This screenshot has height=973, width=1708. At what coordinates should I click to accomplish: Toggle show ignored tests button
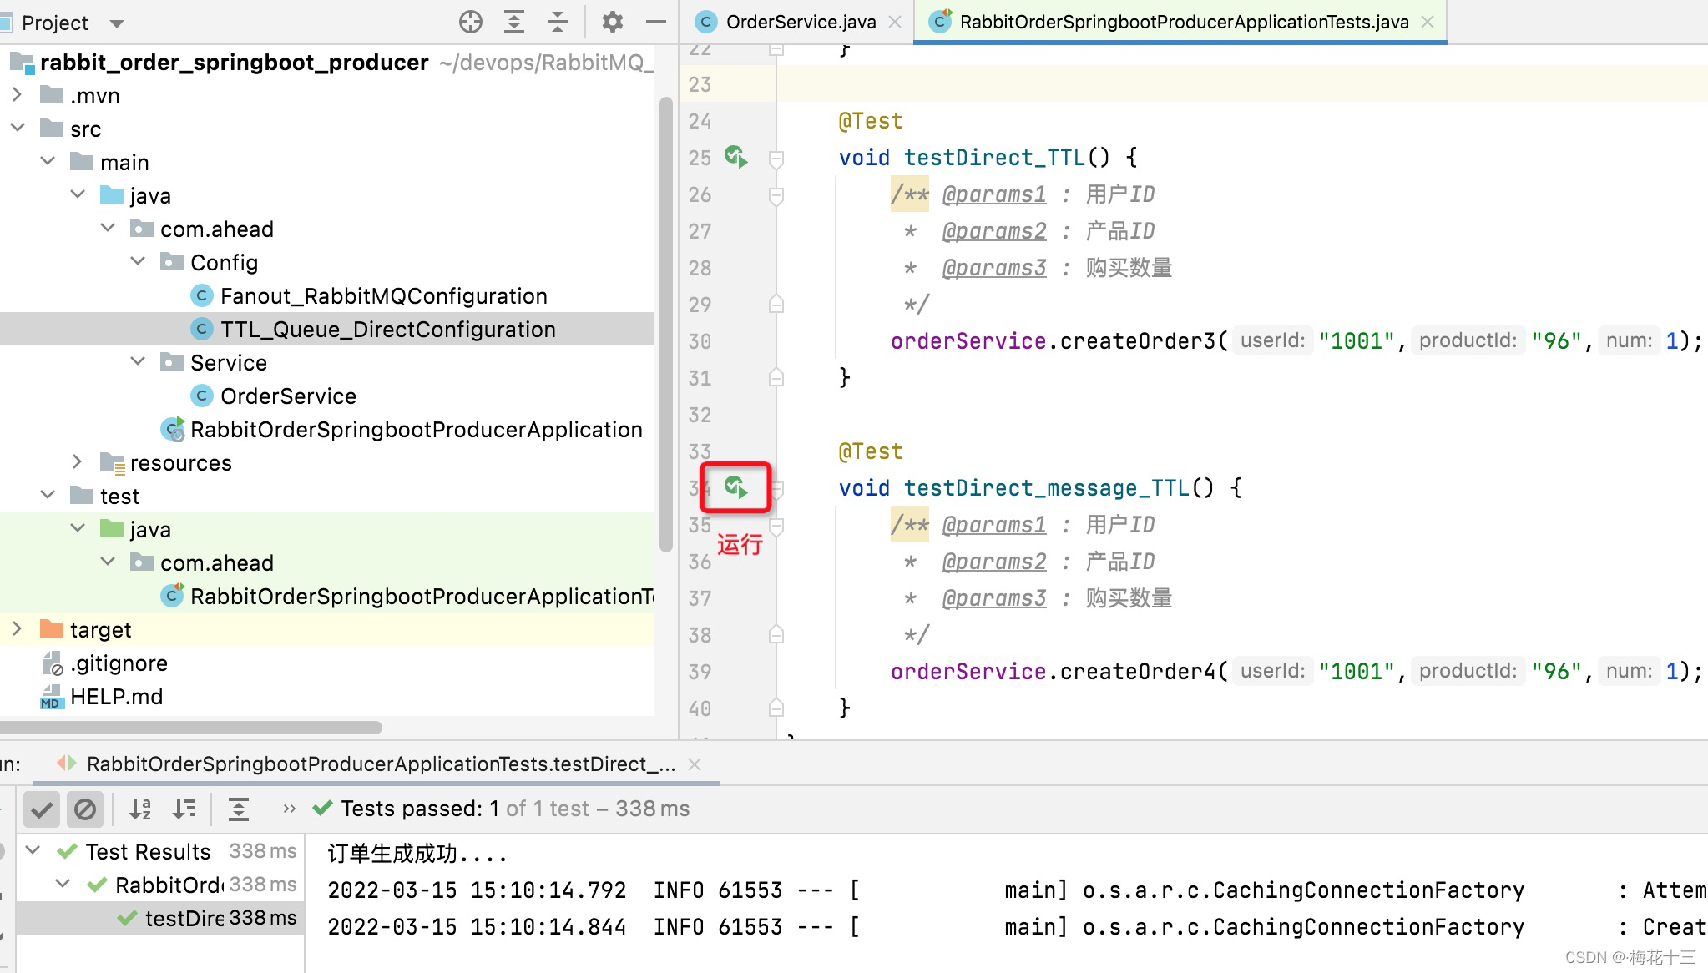click(85, 809)
